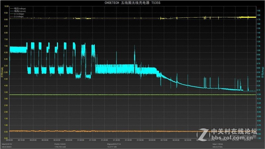Click the 9.00 volt axis label

click(6, 20)
